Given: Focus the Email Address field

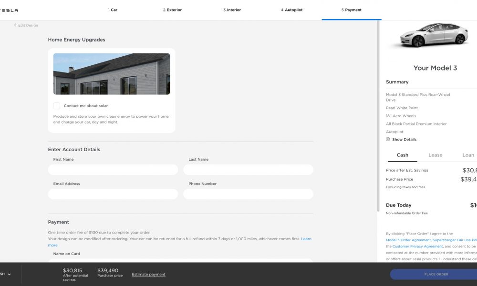Looking at the screenshot, I should pyautogui.click(x=113, y=194).
